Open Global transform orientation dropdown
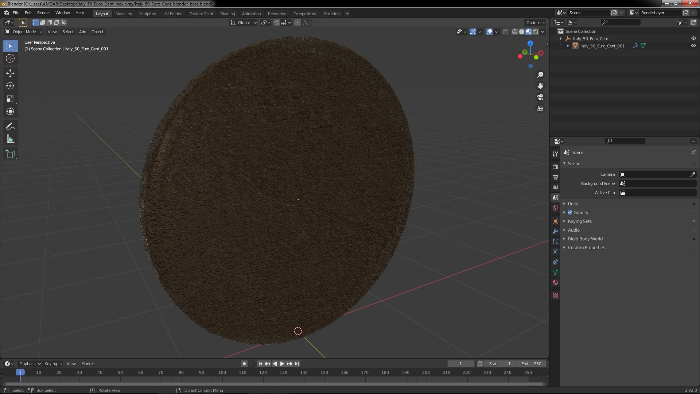700x394 pixels. (x=244, y=23)
